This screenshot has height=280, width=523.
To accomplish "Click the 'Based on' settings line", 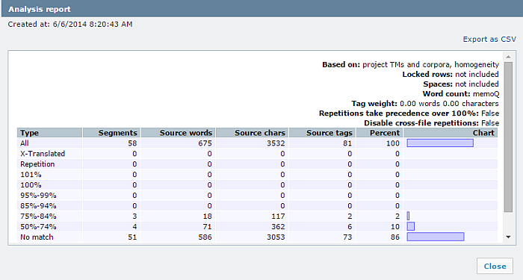I will (x=411, y=65).
